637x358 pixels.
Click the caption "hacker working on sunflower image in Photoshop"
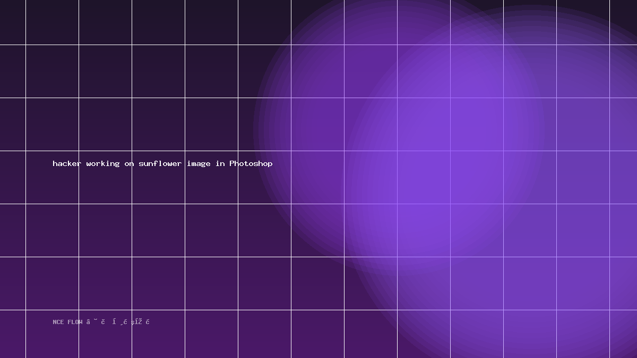click(x=162, y=163)
